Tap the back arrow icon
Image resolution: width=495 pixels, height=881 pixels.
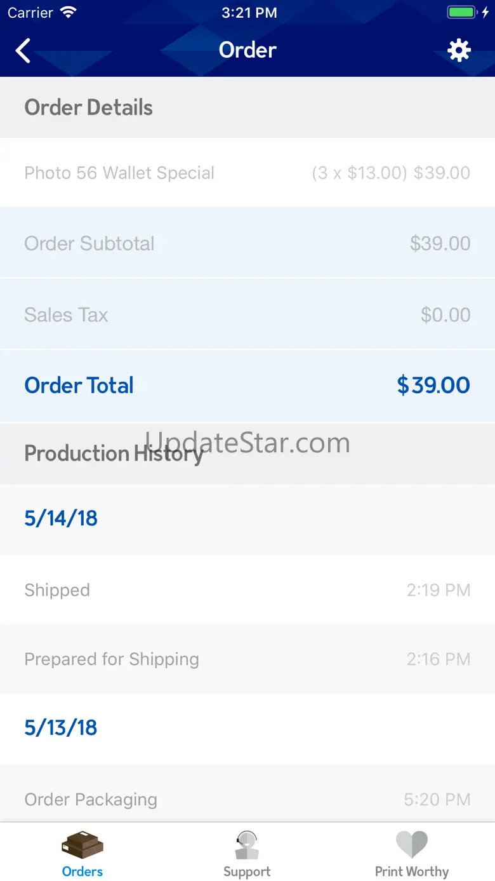(23, 51)
